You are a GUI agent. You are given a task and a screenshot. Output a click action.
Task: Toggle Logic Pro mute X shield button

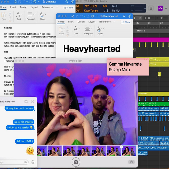151,8
